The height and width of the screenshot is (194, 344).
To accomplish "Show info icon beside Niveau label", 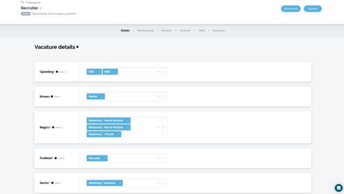I will tap(52, 97).
